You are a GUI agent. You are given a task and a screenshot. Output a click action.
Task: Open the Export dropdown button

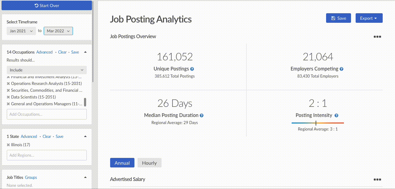[369, 18]
